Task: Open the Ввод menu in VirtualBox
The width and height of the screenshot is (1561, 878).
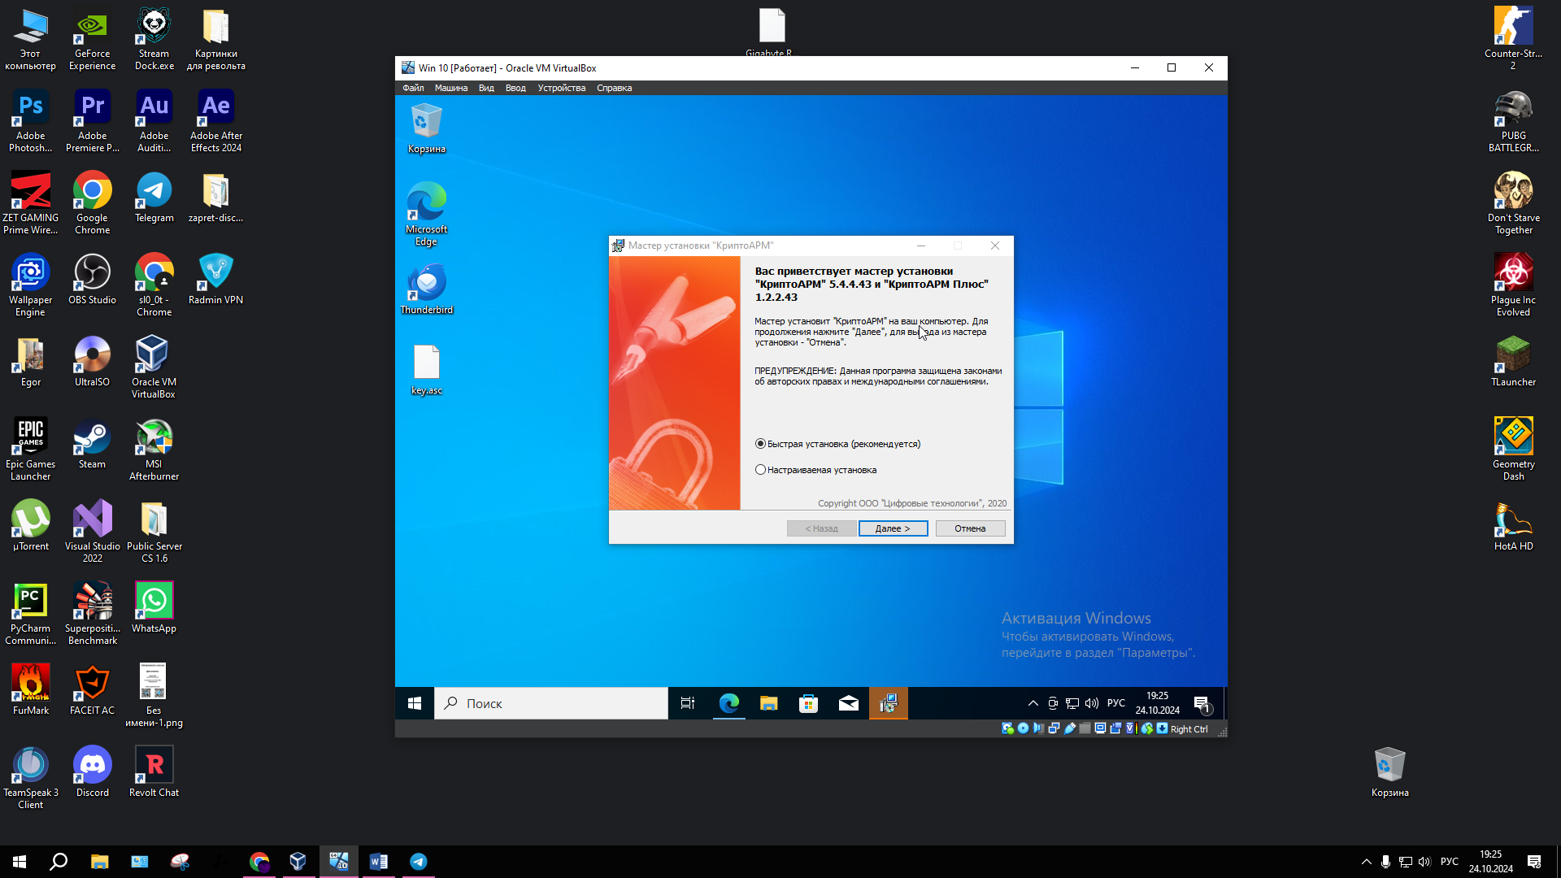Action: click(515, 88)
